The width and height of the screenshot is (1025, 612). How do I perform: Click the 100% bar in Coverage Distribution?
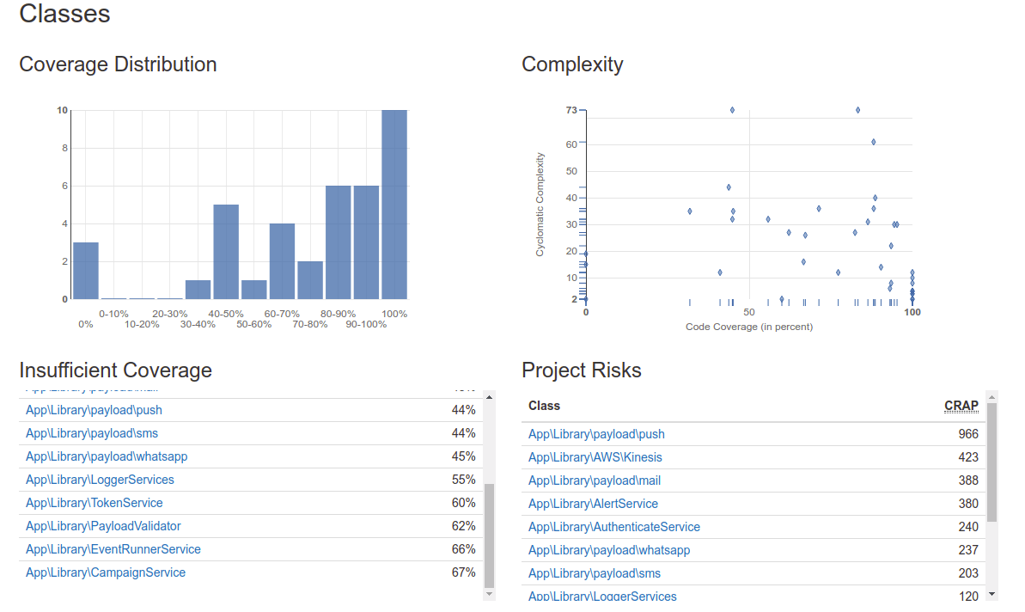(x=394, y=205)
